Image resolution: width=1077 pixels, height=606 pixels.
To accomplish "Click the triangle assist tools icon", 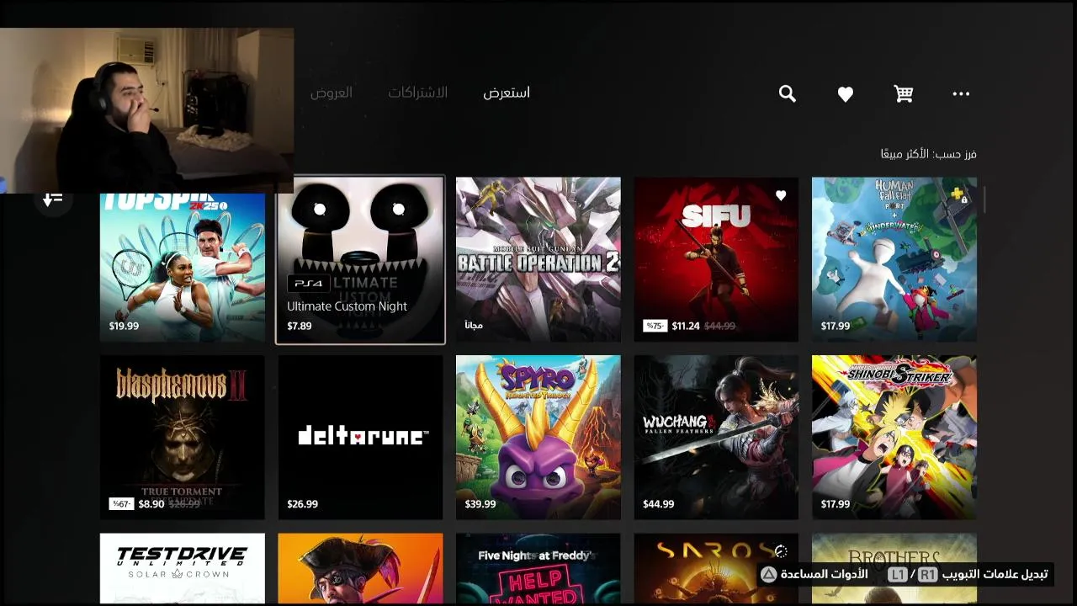I will 768,574.
